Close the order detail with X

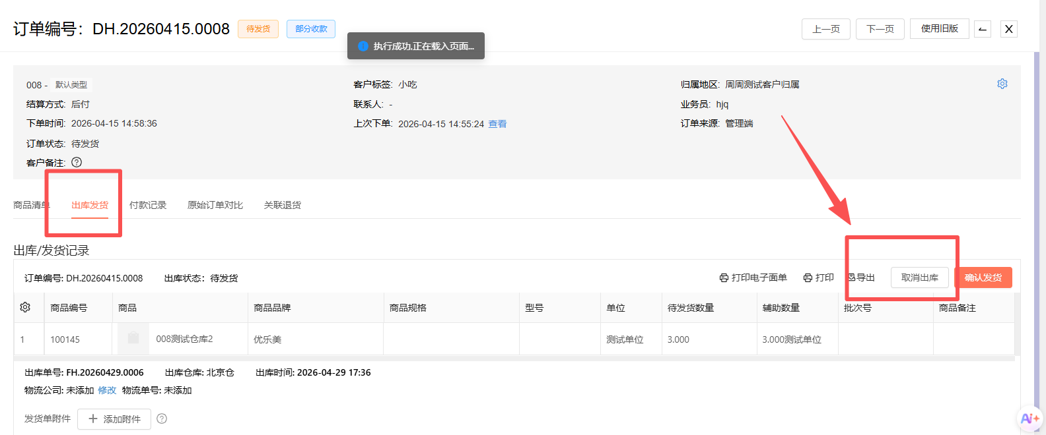(1009, 29)
